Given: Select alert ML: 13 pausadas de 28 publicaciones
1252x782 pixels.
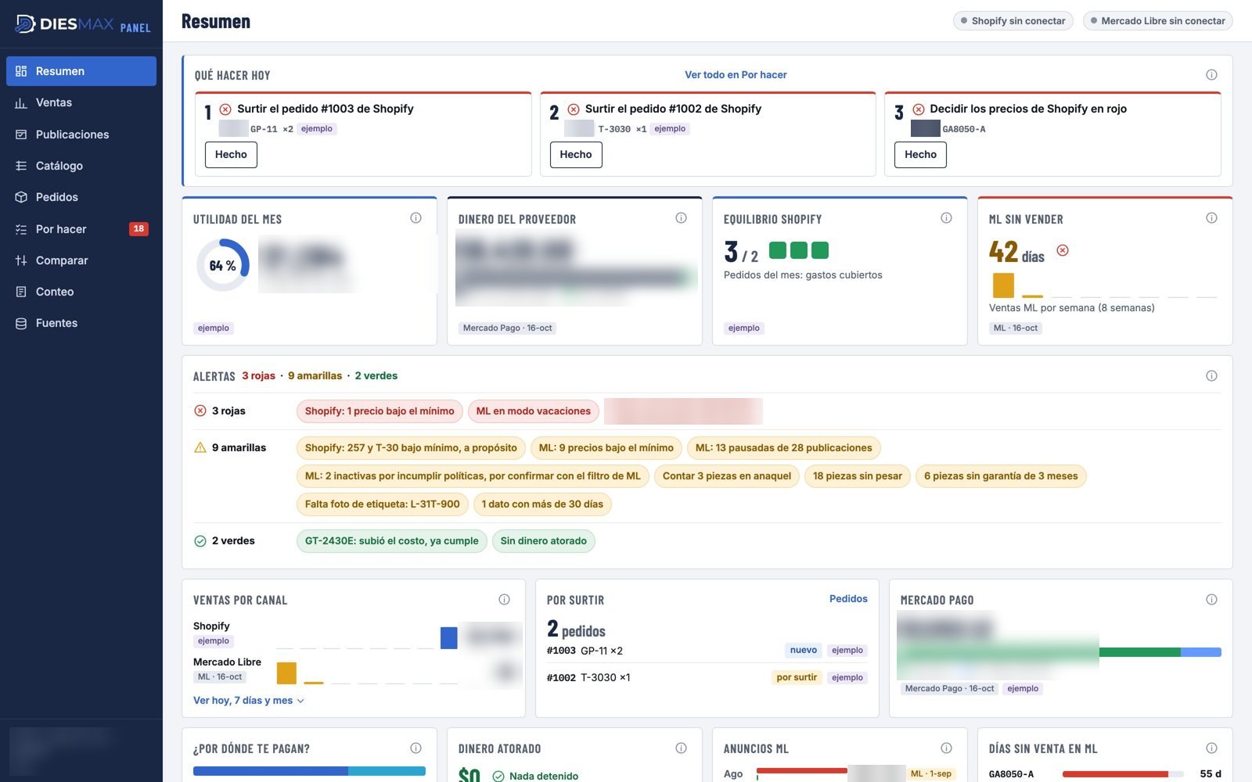Looking at the screenshot, I should coord(783,448).
